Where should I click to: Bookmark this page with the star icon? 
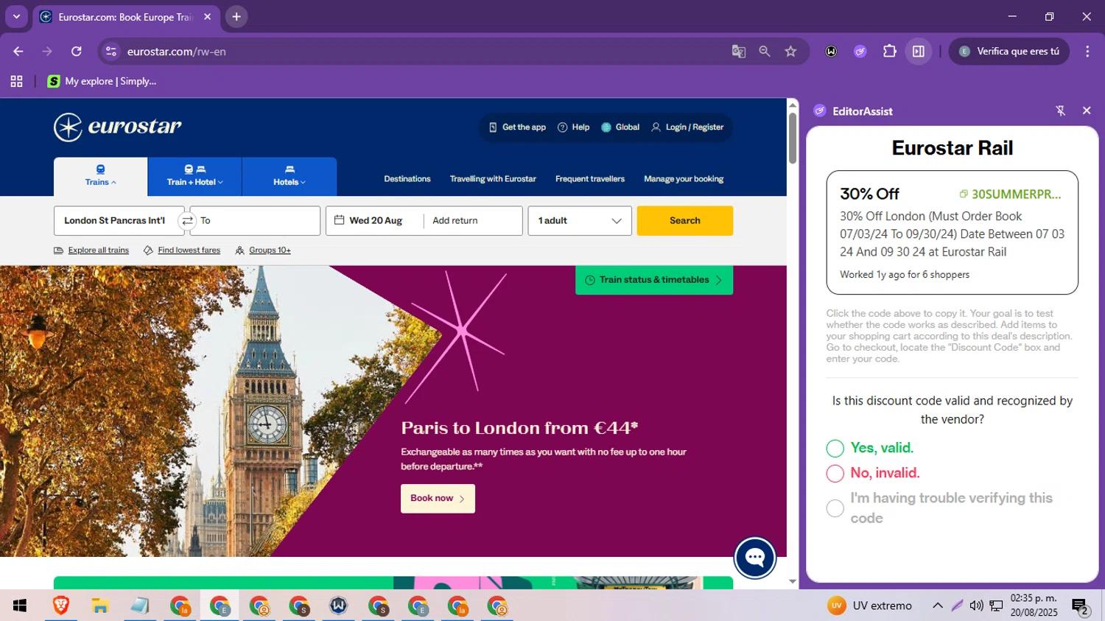point(790,52)
